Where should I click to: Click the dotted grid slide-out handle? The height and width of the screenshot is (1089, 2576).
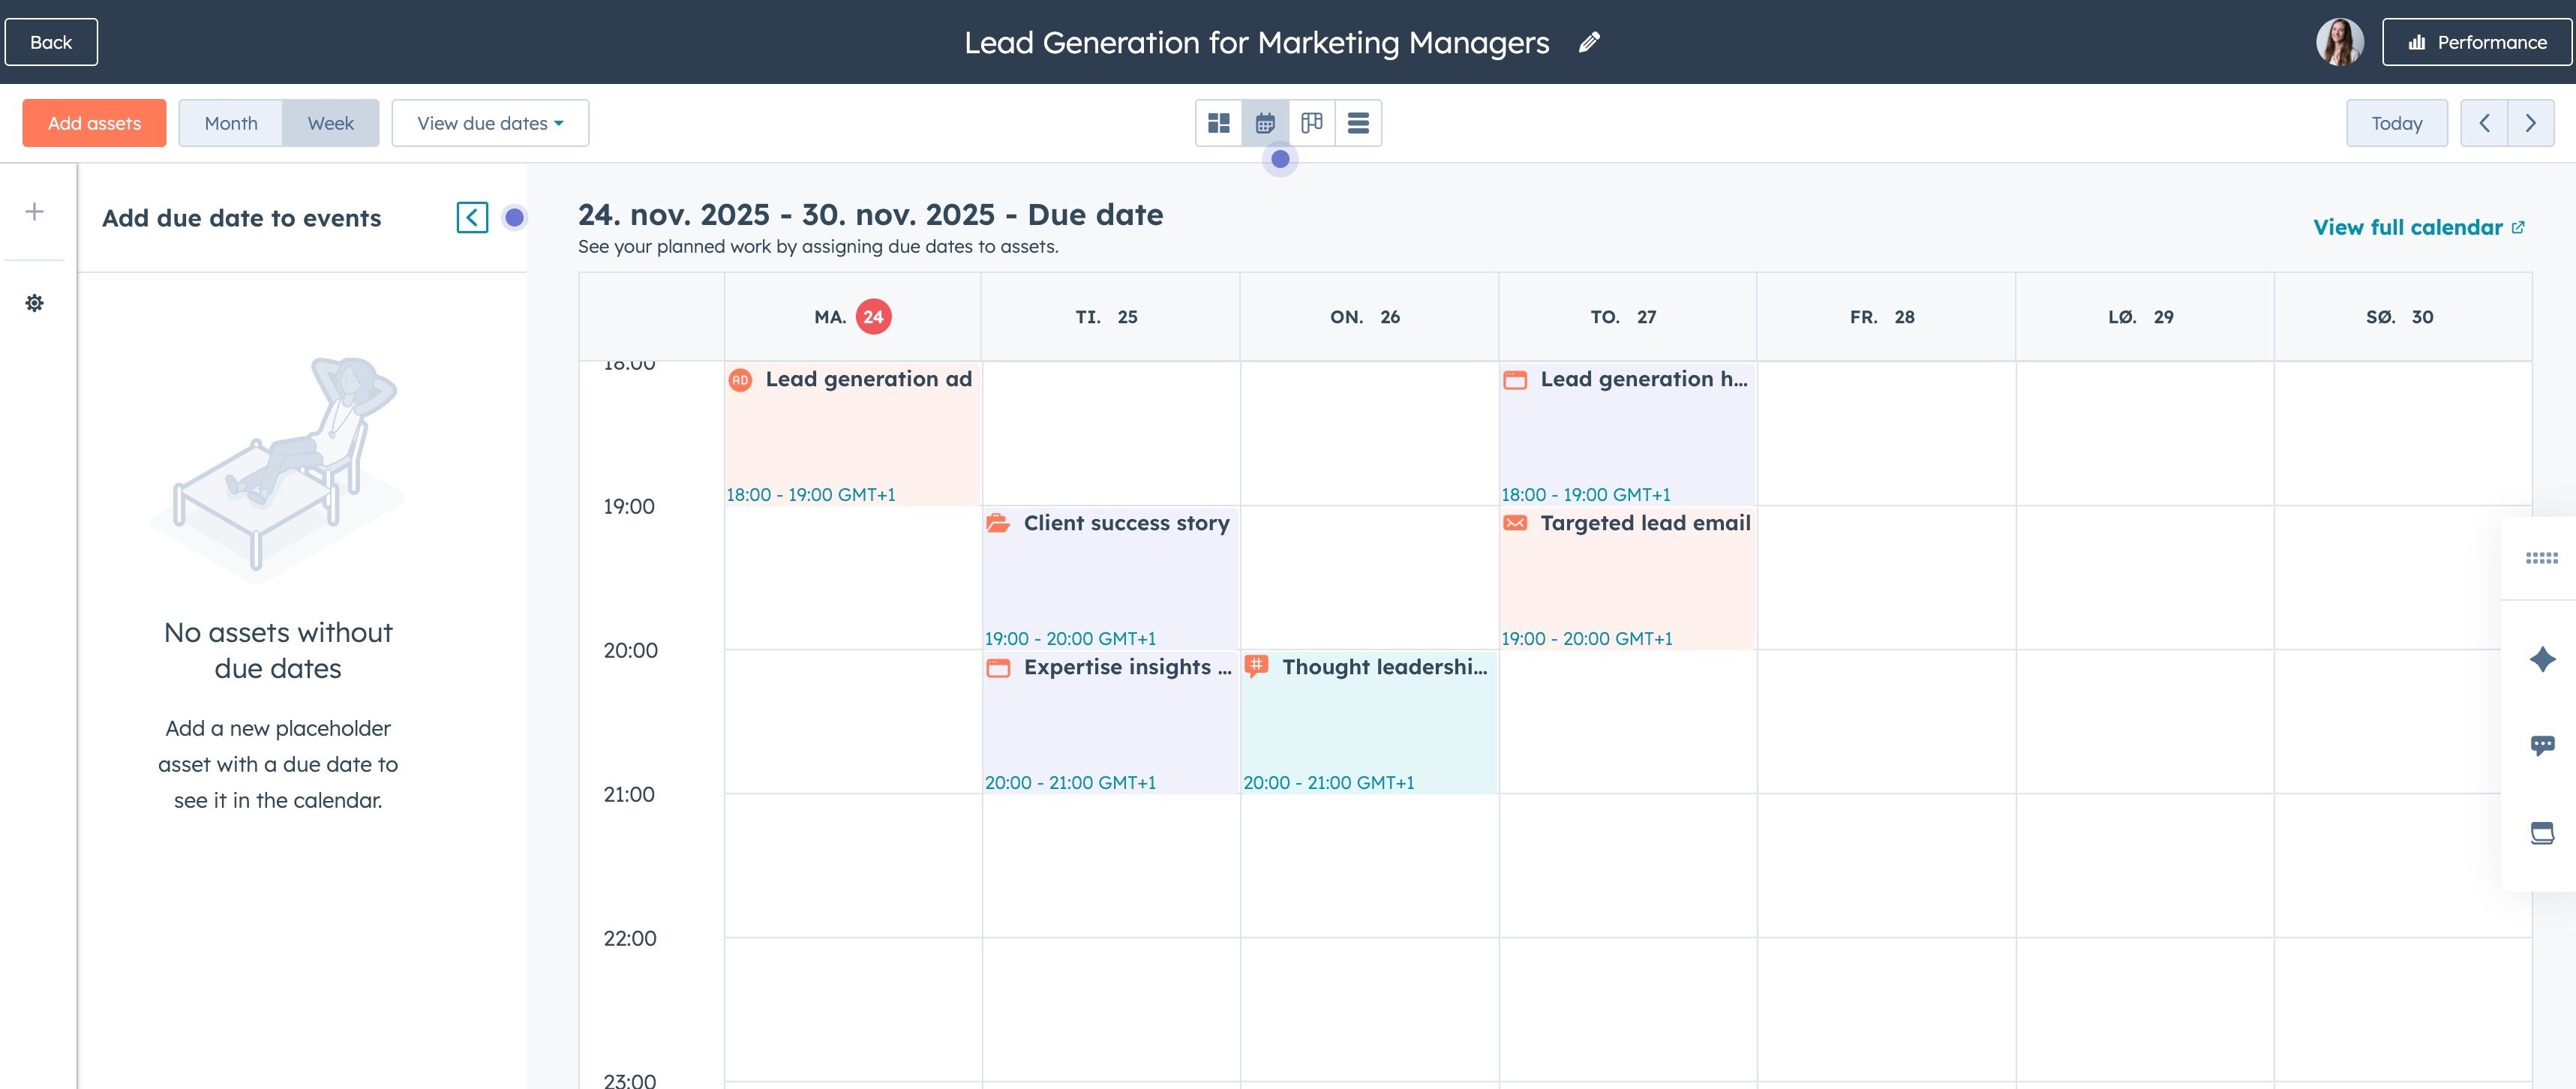(2543, 557)
